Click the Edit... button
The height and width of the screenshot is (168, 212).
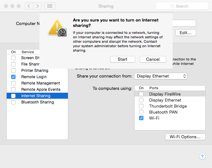pos(186,33)
